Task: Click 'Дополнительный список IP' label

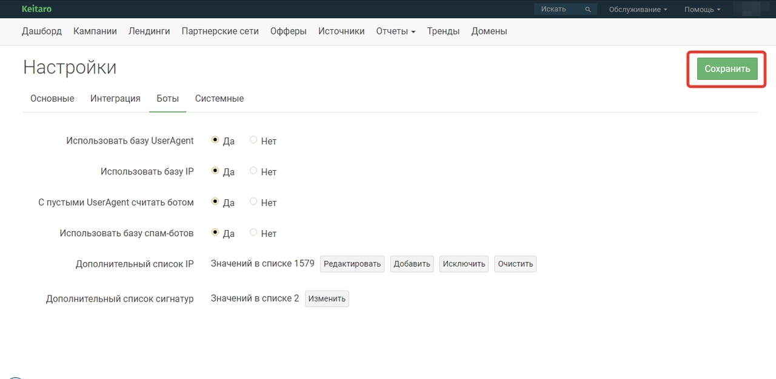Action: 135,264
